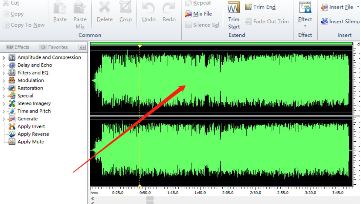Click the Delete X icon
The width and height of the screenshot is (361, 204).
coord(105,7)
